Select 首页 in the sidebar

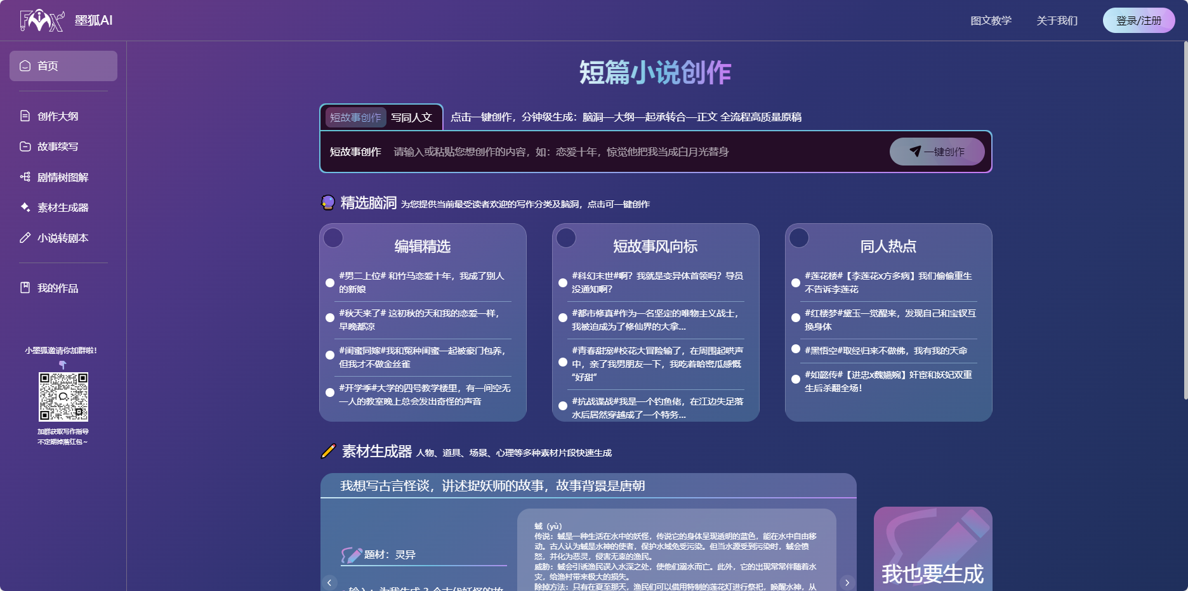point(63,65)
